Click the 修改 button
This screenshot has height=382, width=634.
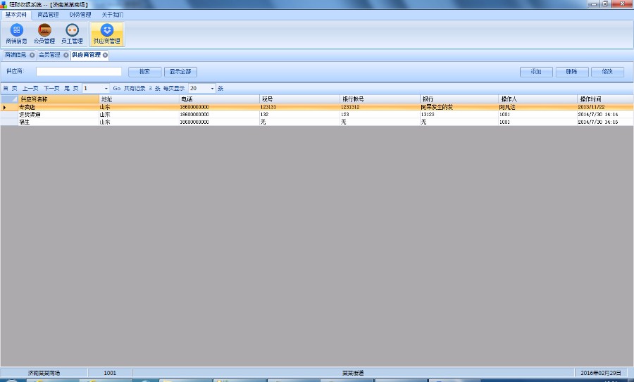pyautogui.click(x=607, y=72)
